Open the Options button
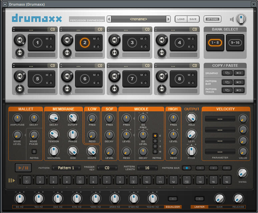 (x=212, y=19)
